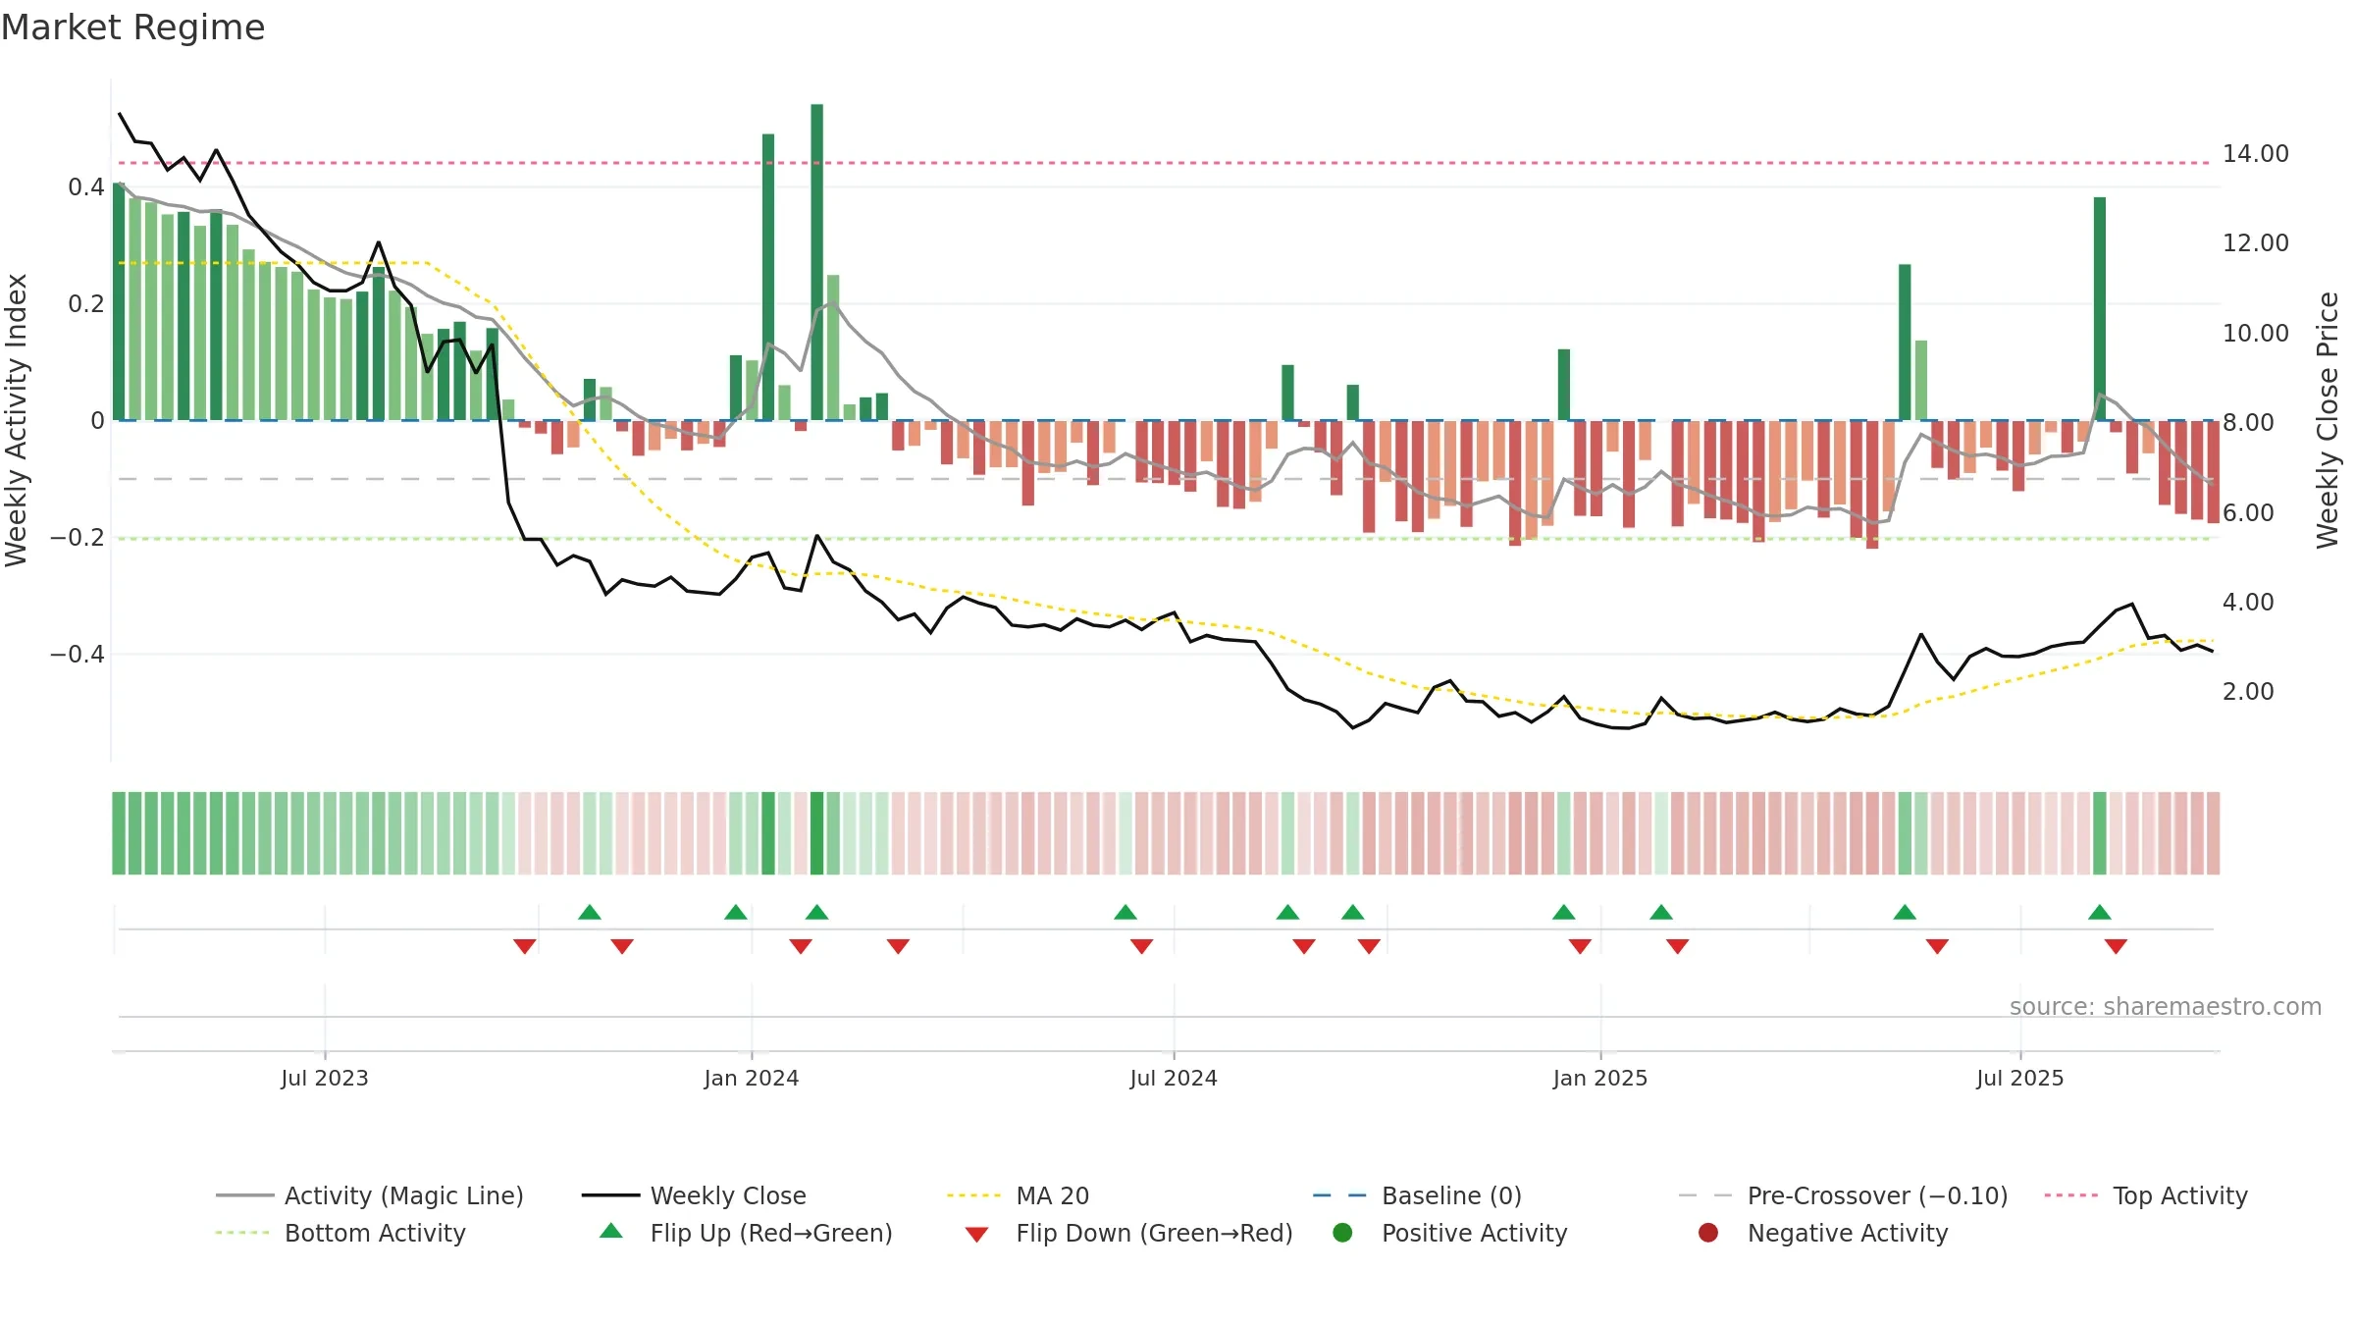
Task: Toggle the Baseline (0) legend entry
Action: tap(1418, 1195)
